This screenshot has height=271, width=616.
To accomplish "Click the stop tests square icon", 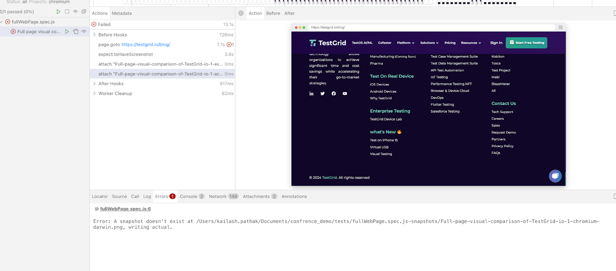I will click(x=67, y=12).
